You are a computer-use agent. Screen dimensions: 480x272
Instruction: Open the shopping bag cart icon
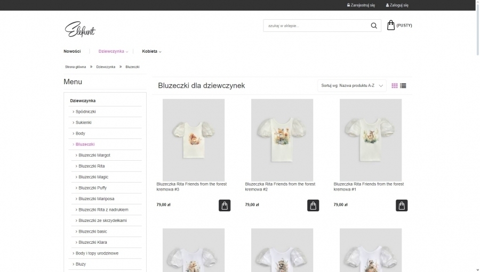click(390, 25)
